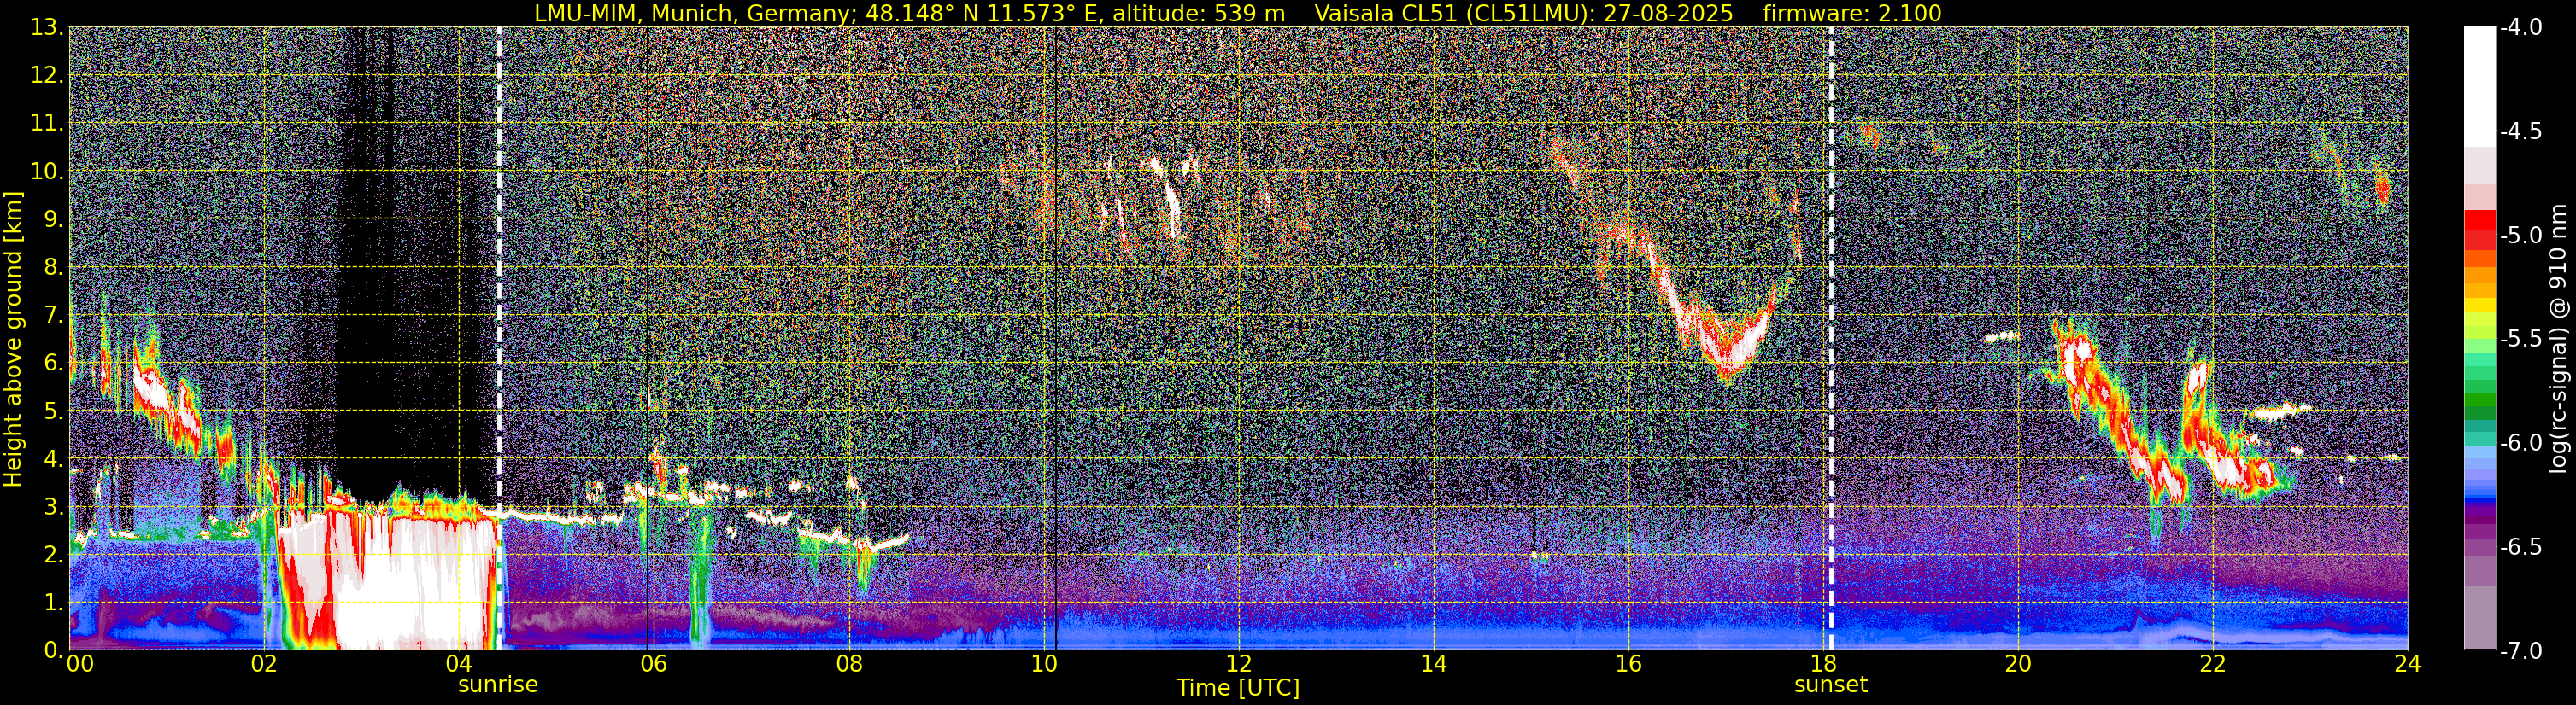The image size is (2576, 705).
Task: Click the height axis label '10.'
Action: pos(47,172)
